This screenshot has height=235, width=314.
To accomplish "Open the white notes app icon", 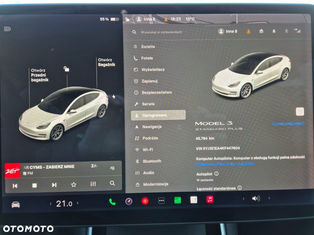I will (194, 200).
